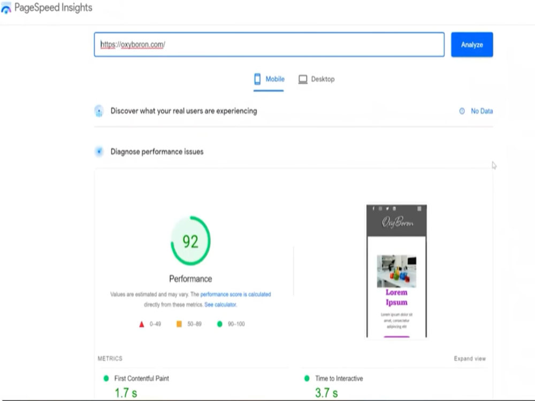Open the 'See calculator' link

tap(220, 305)
